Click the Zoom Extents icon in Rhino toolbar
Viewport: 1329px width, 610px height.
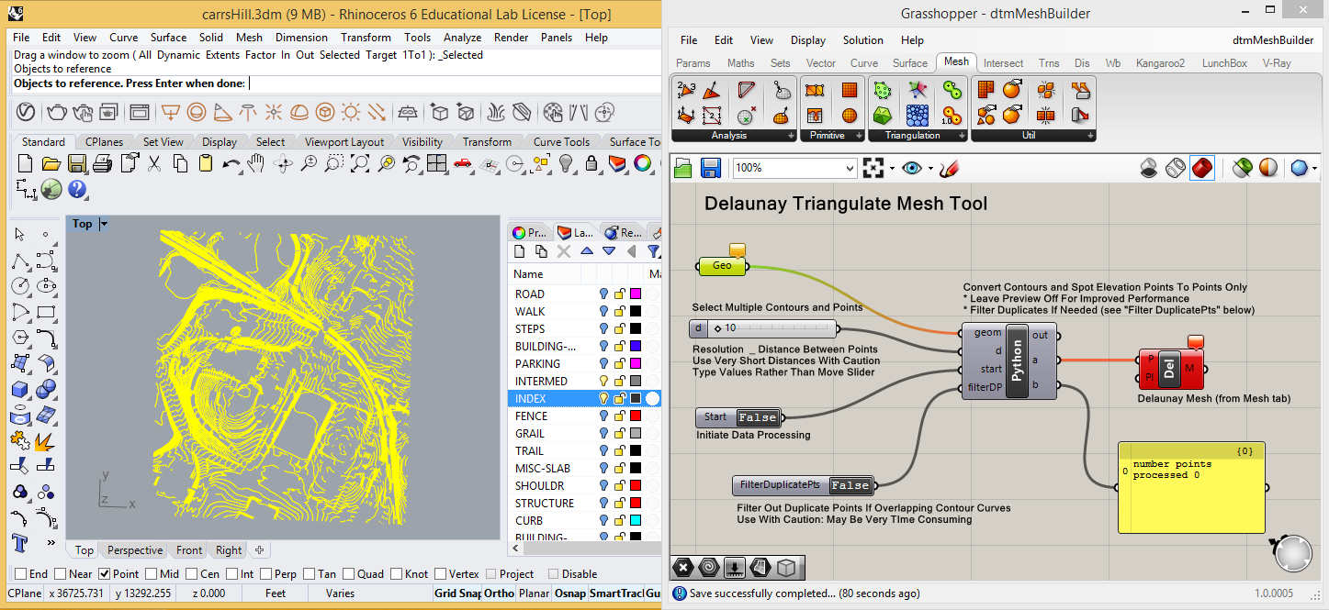click(360, 164)
